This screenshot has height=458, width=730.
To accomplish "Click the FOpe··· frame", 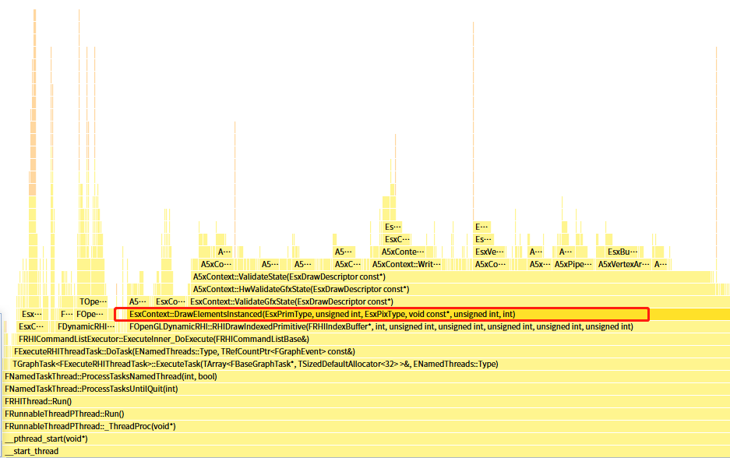I will pos(90,314).
